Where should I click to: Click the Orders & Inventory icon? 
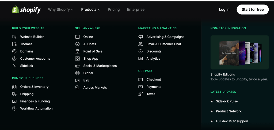tap(14, 87)
